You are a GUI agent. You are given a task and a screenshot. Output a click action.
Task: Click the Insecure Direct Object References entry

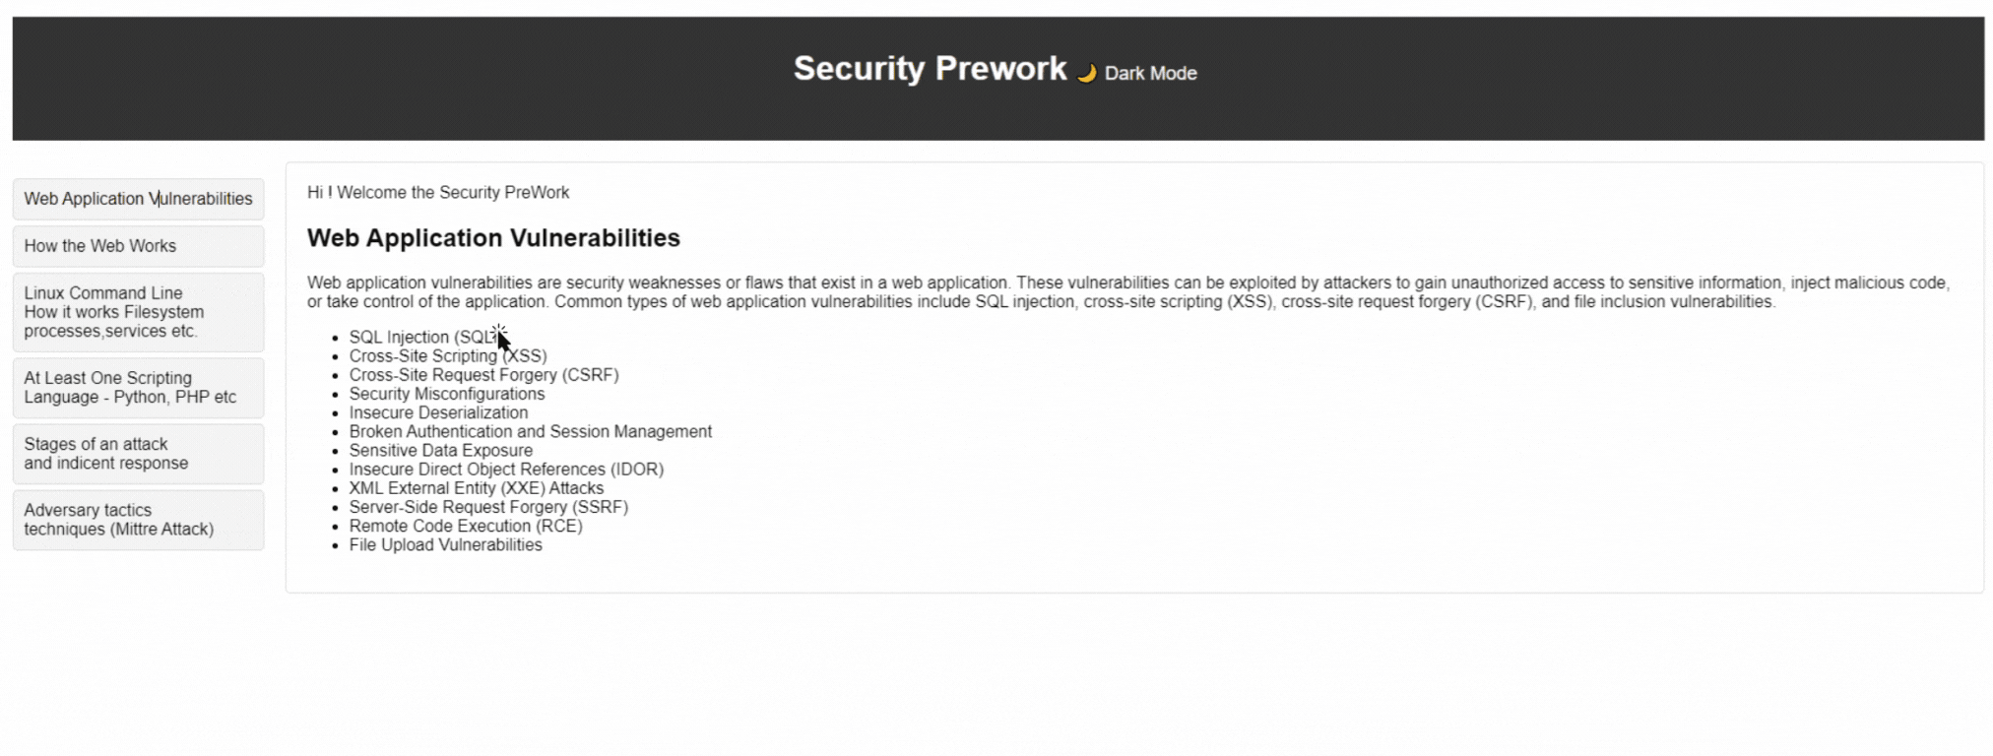[x=506, y=469]
